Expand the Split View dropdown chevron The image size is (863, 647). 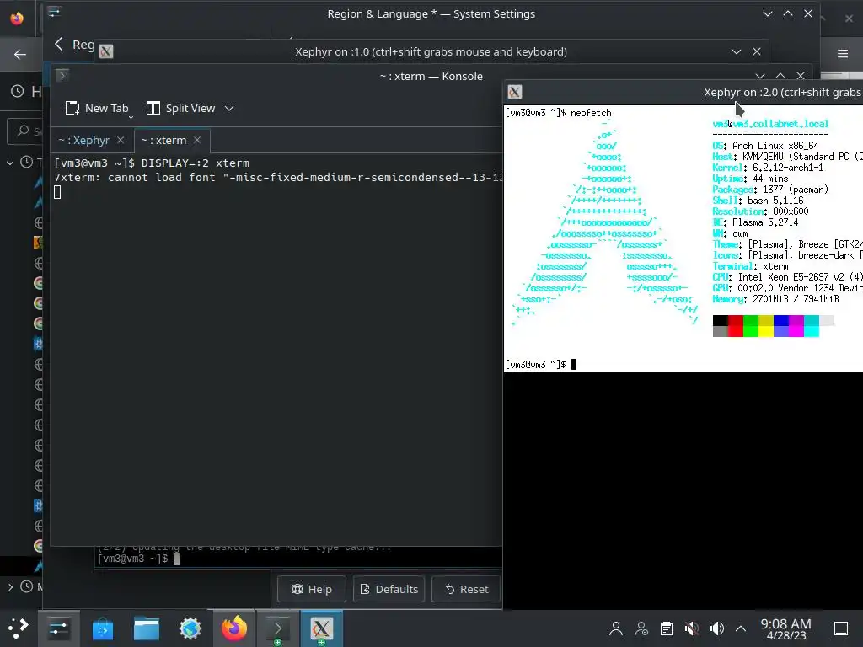229,109
